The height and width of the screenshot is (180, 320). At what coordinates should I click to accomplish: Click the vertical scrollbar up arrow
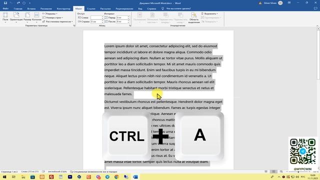pos(318,29)
